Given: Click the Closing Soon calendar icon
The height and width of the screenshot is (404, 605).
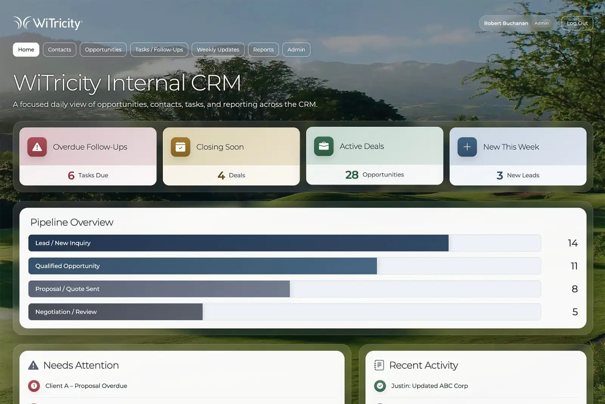Looking at the screenshot, I should 180,147.
